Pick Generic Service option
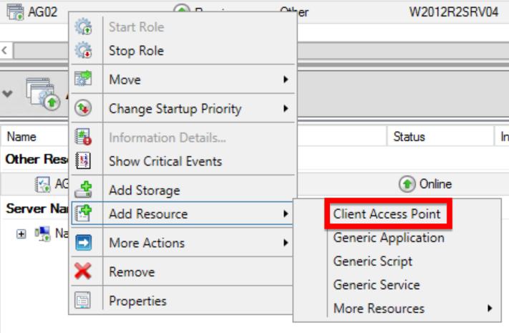The width and height of the screenshot is (509, 333). coord(377,285)
